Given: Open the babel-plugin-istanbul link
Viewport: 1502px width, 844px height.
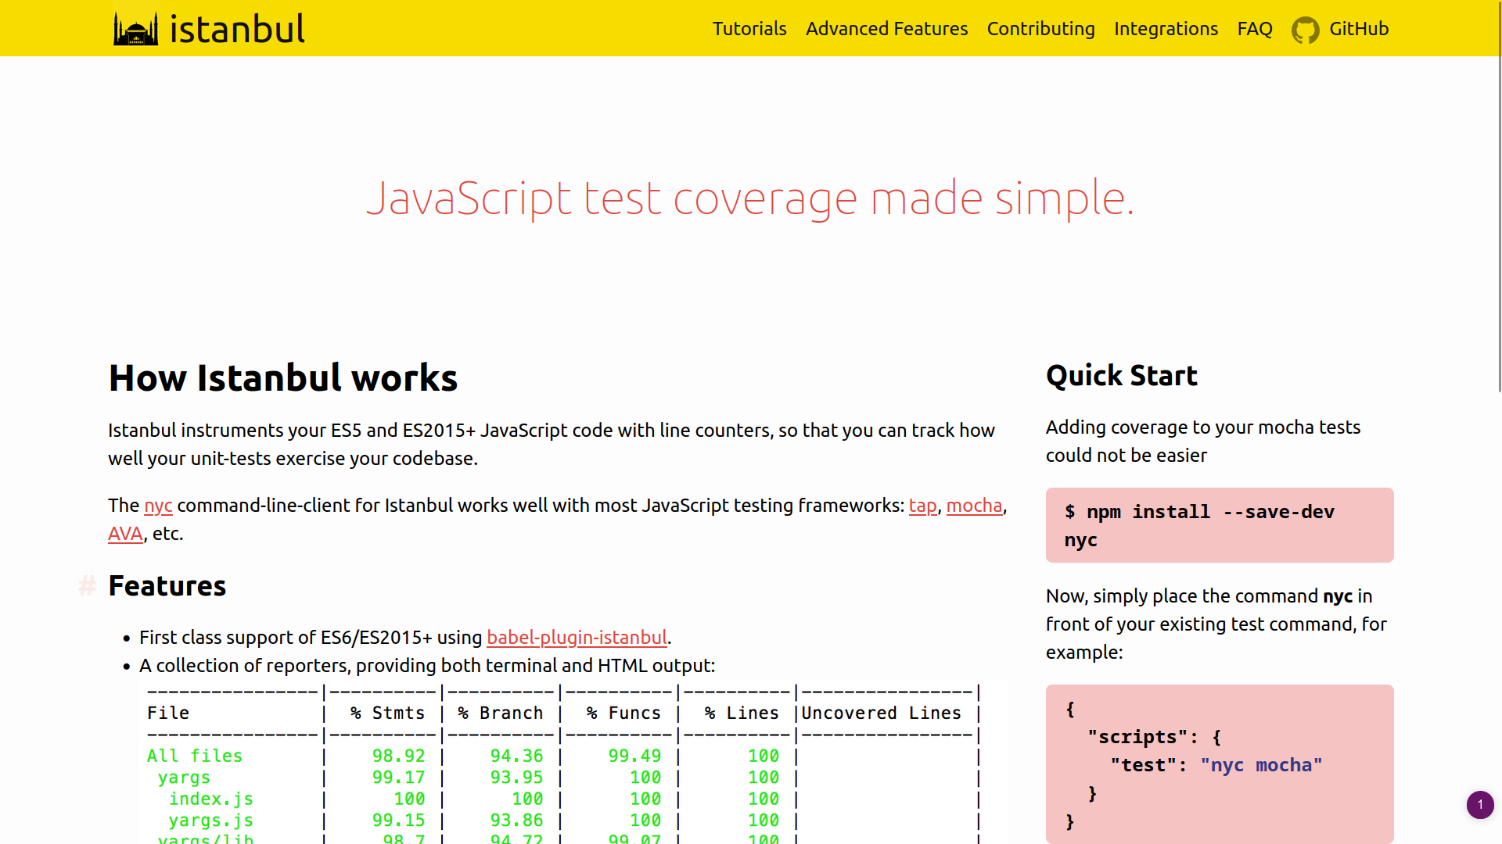Looking at the screenshot, I should [x=577, y=638].
